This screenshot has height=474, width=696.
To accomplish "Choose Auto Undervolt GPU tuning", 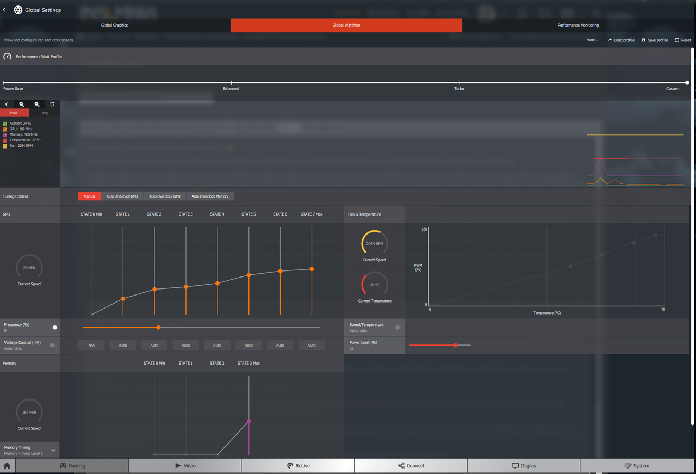I will click(x=122, y=196).
